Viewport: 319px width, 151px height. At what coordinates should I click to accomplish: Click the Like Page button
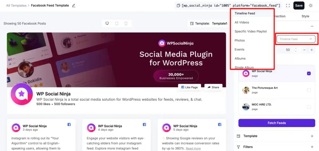189,87
